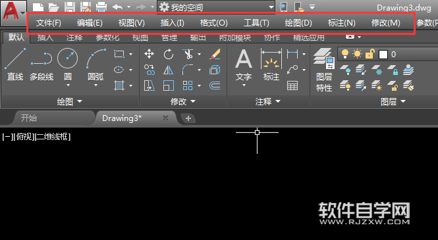
Task: Select the Offset tool
Action: [215, 85]
